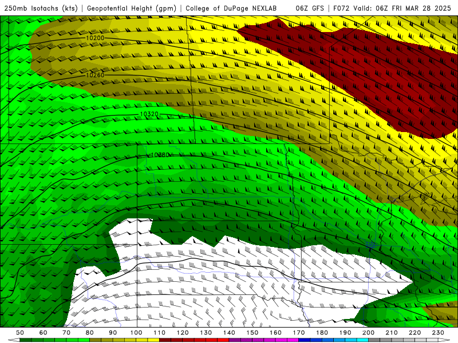Click the 10260 height contour label
This screenshot has height=343, width=458.
pos(95,75)
